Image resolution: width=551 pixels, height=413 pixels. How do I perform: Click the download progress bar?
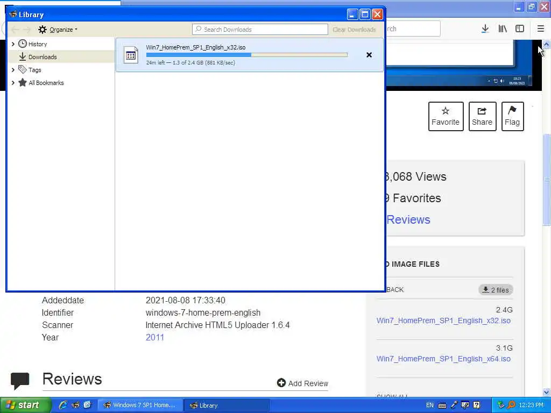(246, 55)
